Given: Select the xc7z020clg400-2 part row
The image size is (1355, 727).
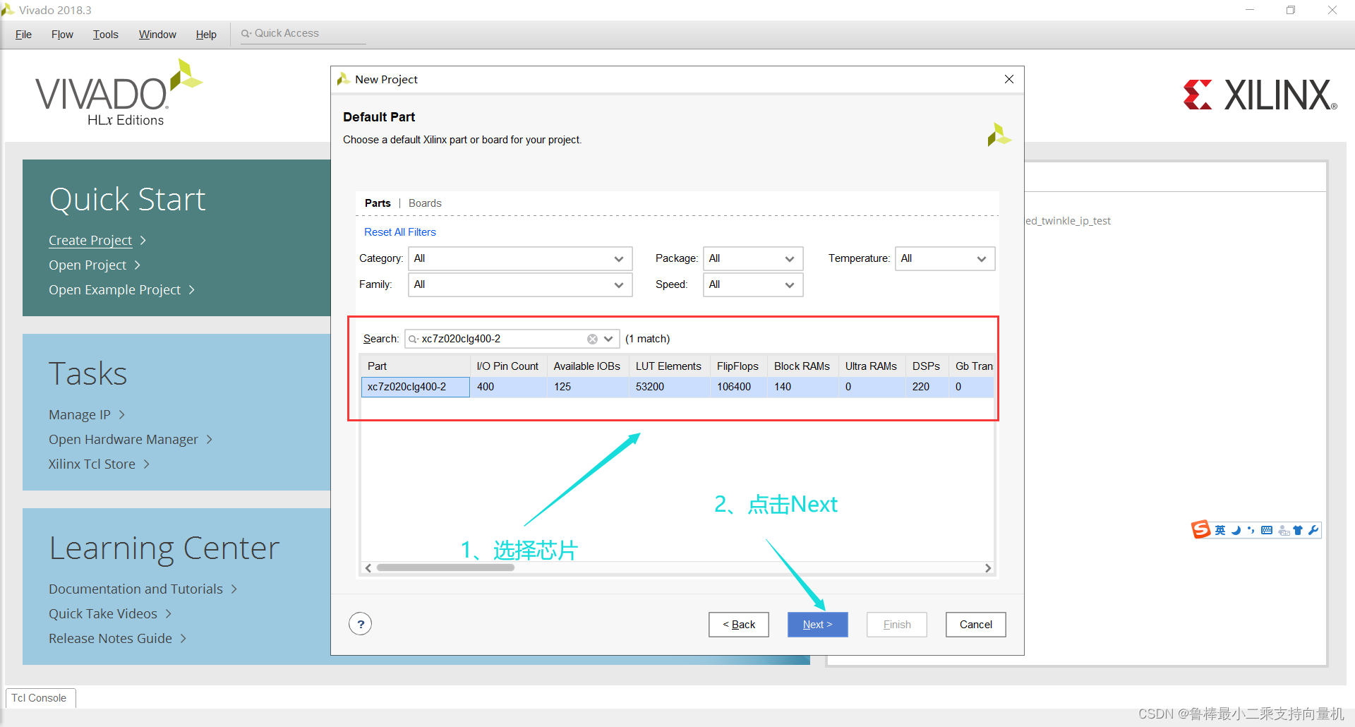Looking at the screenshot, I should 677,387.
